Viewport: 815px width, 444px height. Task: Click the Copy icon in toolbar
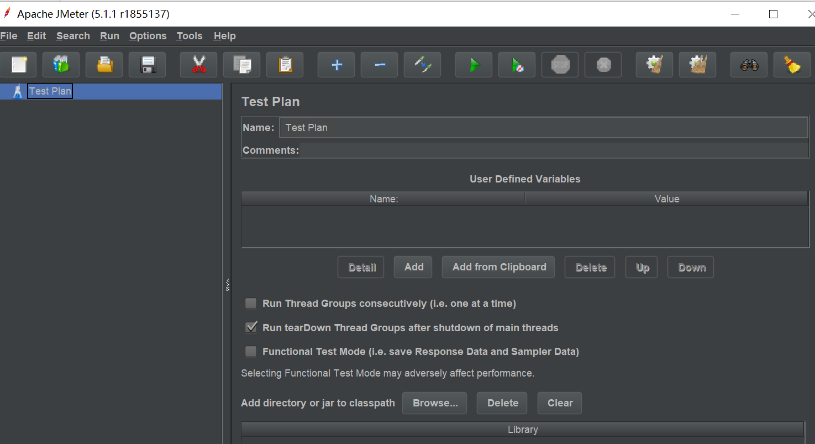tap(242, 65)
